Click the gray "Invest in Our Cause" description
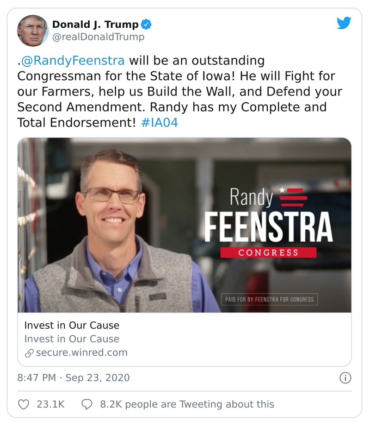 tap(72, 339)
